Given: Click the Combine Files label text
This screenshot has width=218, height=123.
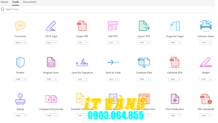Looking at the screenshot, I should click(144, 73).
